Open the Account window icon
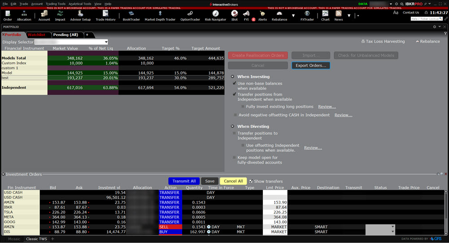This screenshot has width=449, height=243. (44, 15)
